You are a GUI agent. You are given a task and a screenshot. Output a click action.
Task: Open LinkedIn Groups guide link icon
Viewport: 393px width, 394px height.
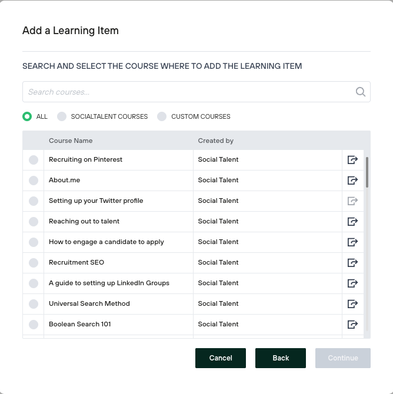pos(352,283)
